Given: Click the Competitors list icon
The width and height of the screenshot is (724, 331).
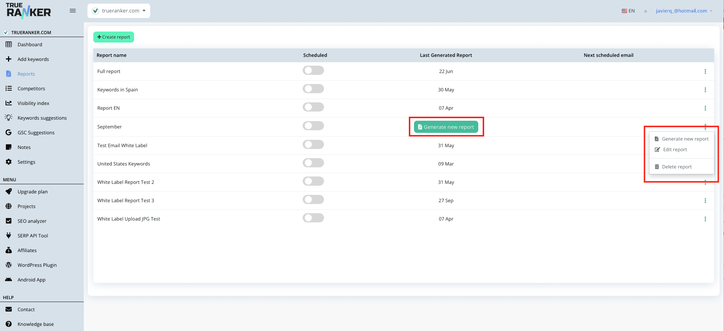Looking at the screenshot, I should click(x=9, y=88).
